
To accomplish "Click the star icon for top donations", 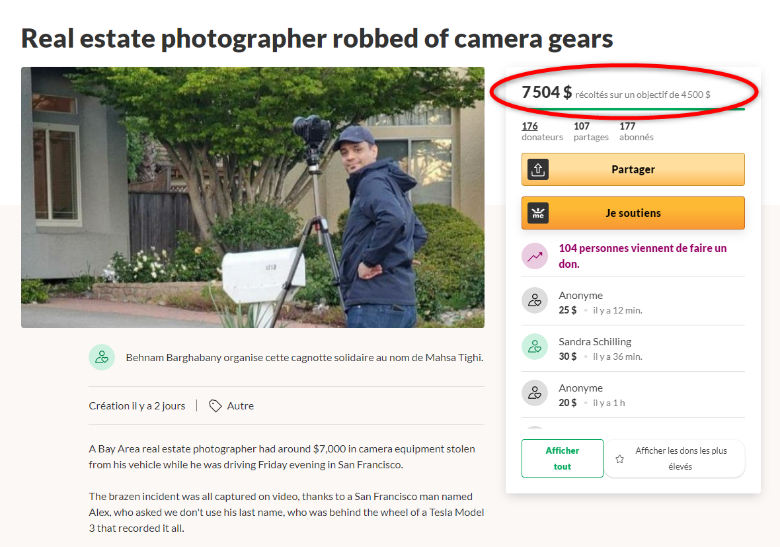I will click(619, 458).
